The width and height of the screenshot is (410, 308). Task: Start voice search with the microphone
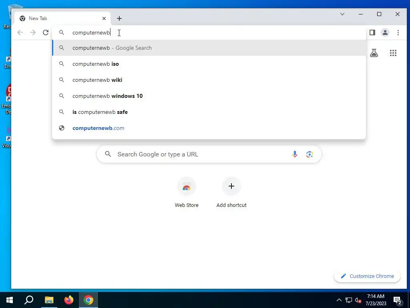coord(295,154)
